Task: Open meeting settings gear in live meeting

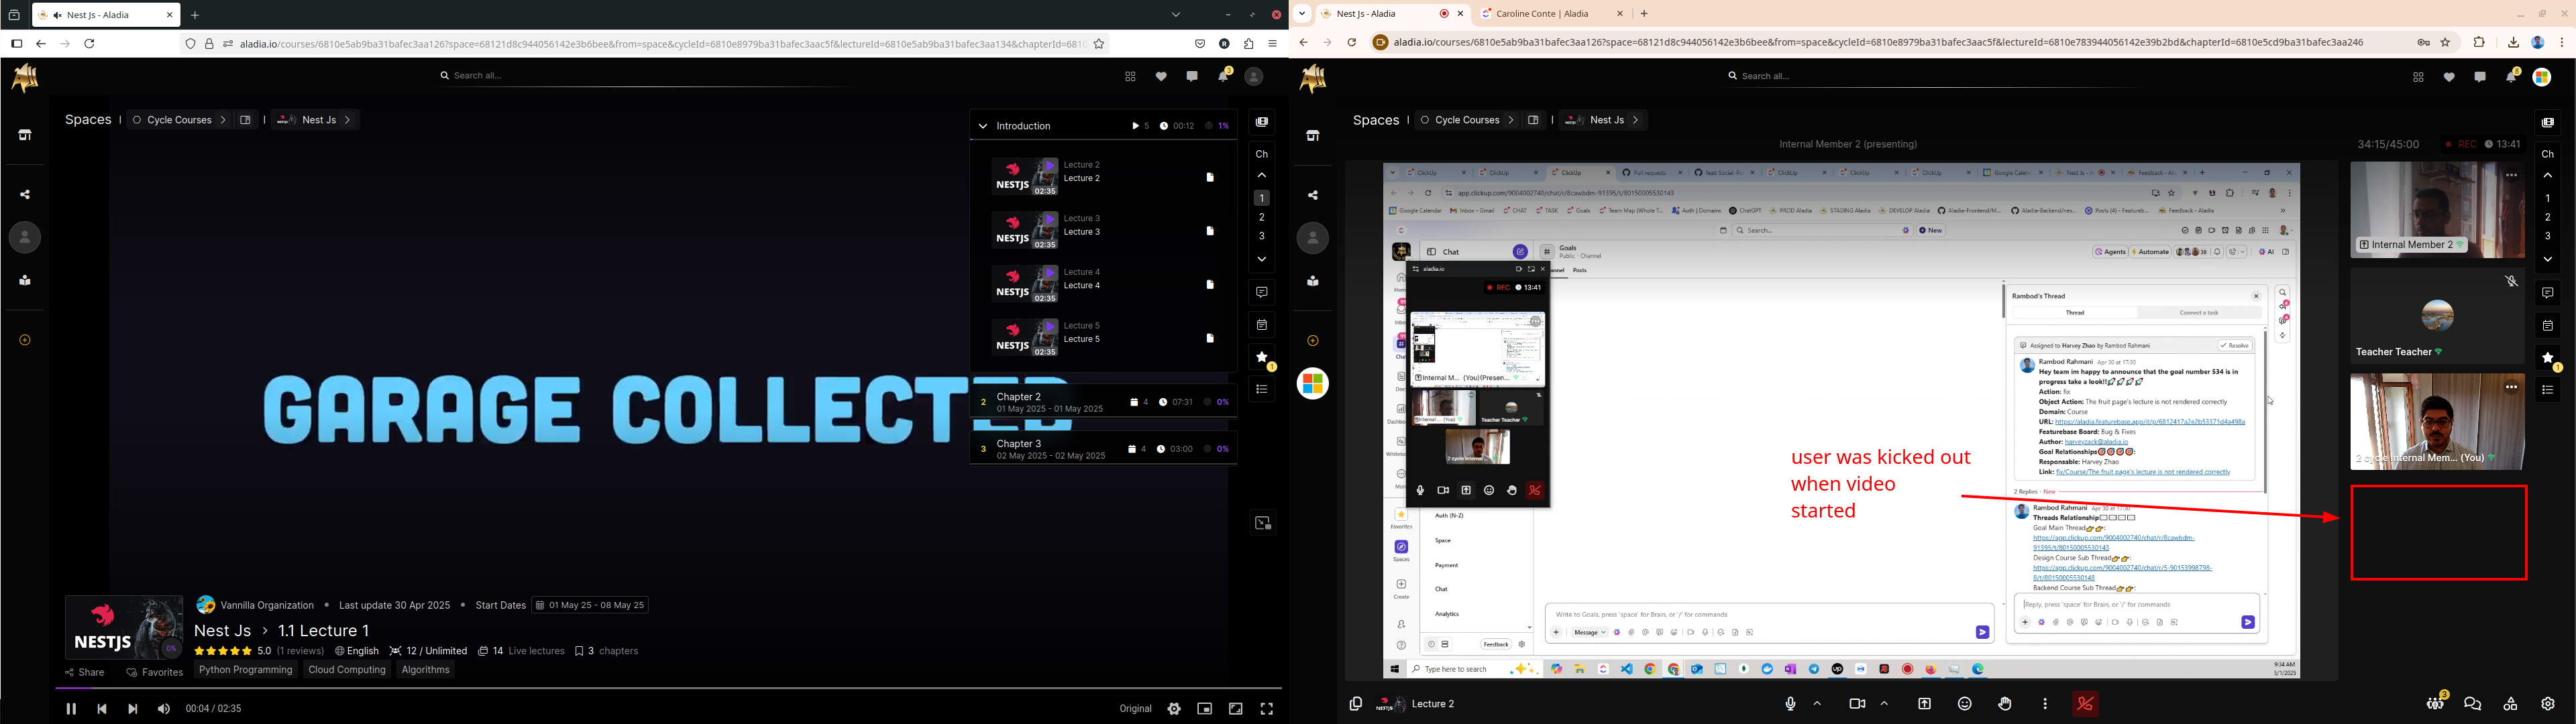Action: tap(2548, 704)
